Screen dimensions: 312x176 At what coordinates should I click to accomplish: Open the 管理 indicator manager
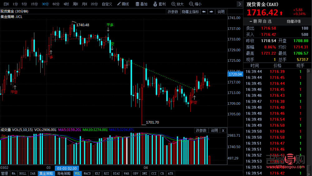pyautogui.click(x=5, y=174)
